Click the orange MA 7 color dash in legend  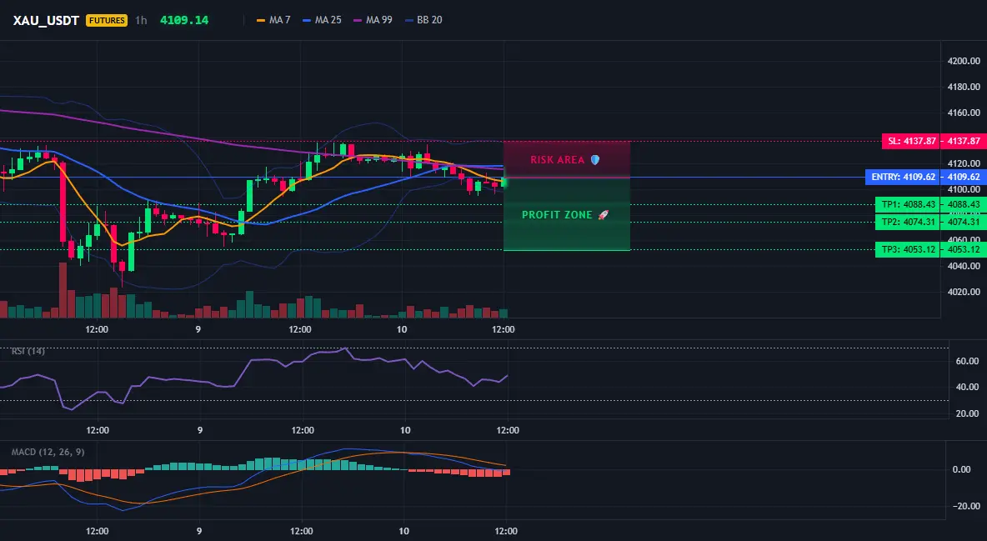(261, 20)
